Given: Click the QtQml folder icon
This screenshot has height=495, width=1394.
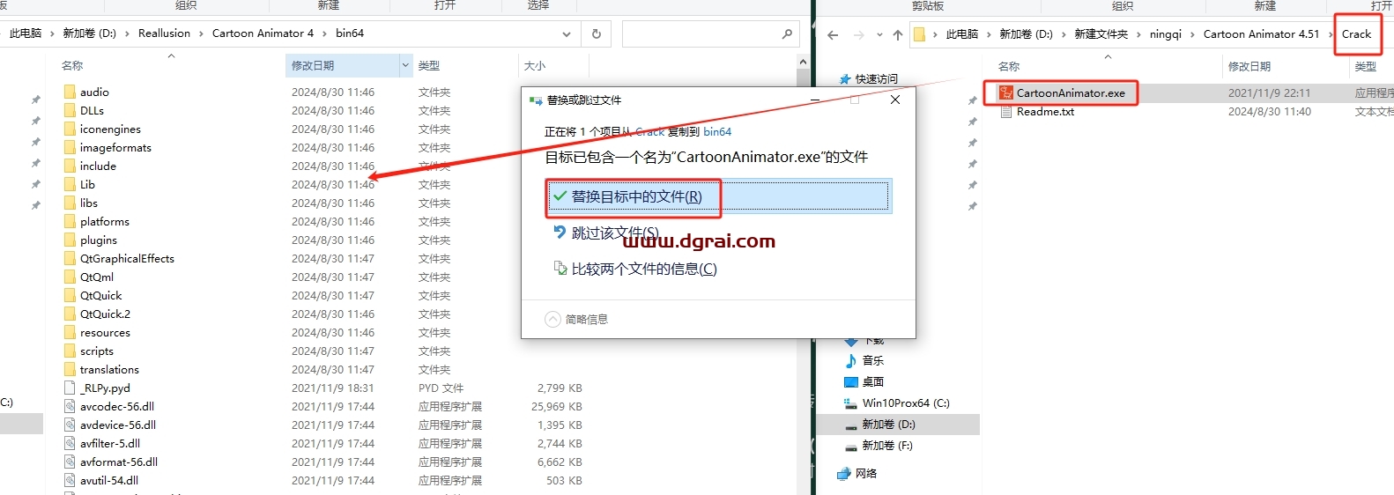Looking at the screenshot, I should pos(70,277).
